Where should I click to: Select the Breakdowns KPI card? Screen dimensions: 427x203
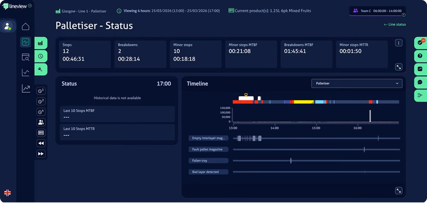(140, 54)
